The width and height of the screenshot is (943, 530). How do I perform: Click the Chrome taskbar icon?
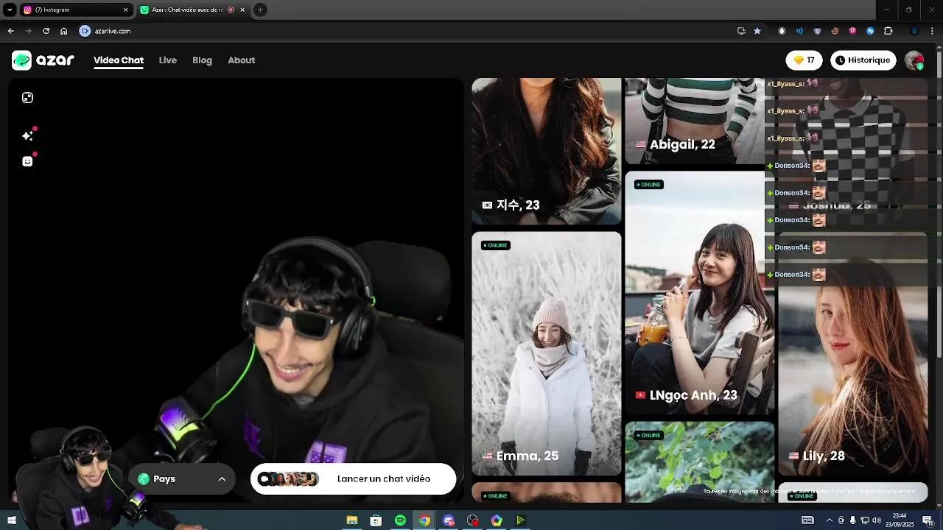424,520
